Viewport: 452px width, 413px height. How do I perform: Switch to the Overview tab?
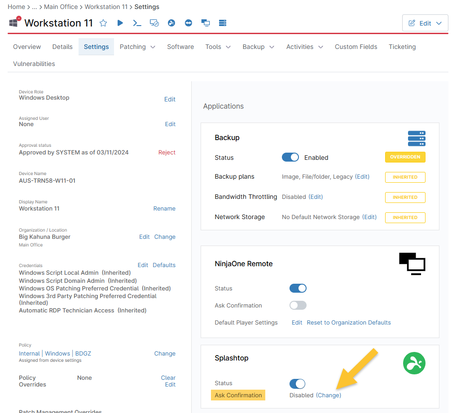click(x=27, y=47)
